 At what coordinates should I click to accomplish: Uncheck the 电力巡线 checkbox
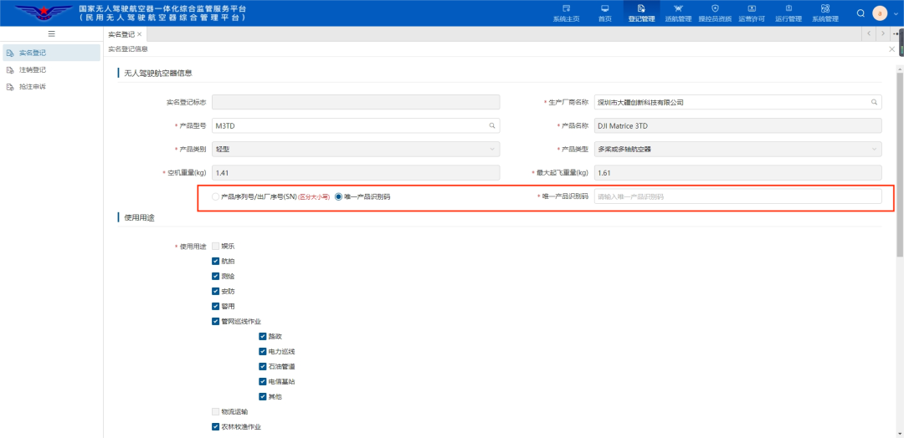(x=263, y=351)
